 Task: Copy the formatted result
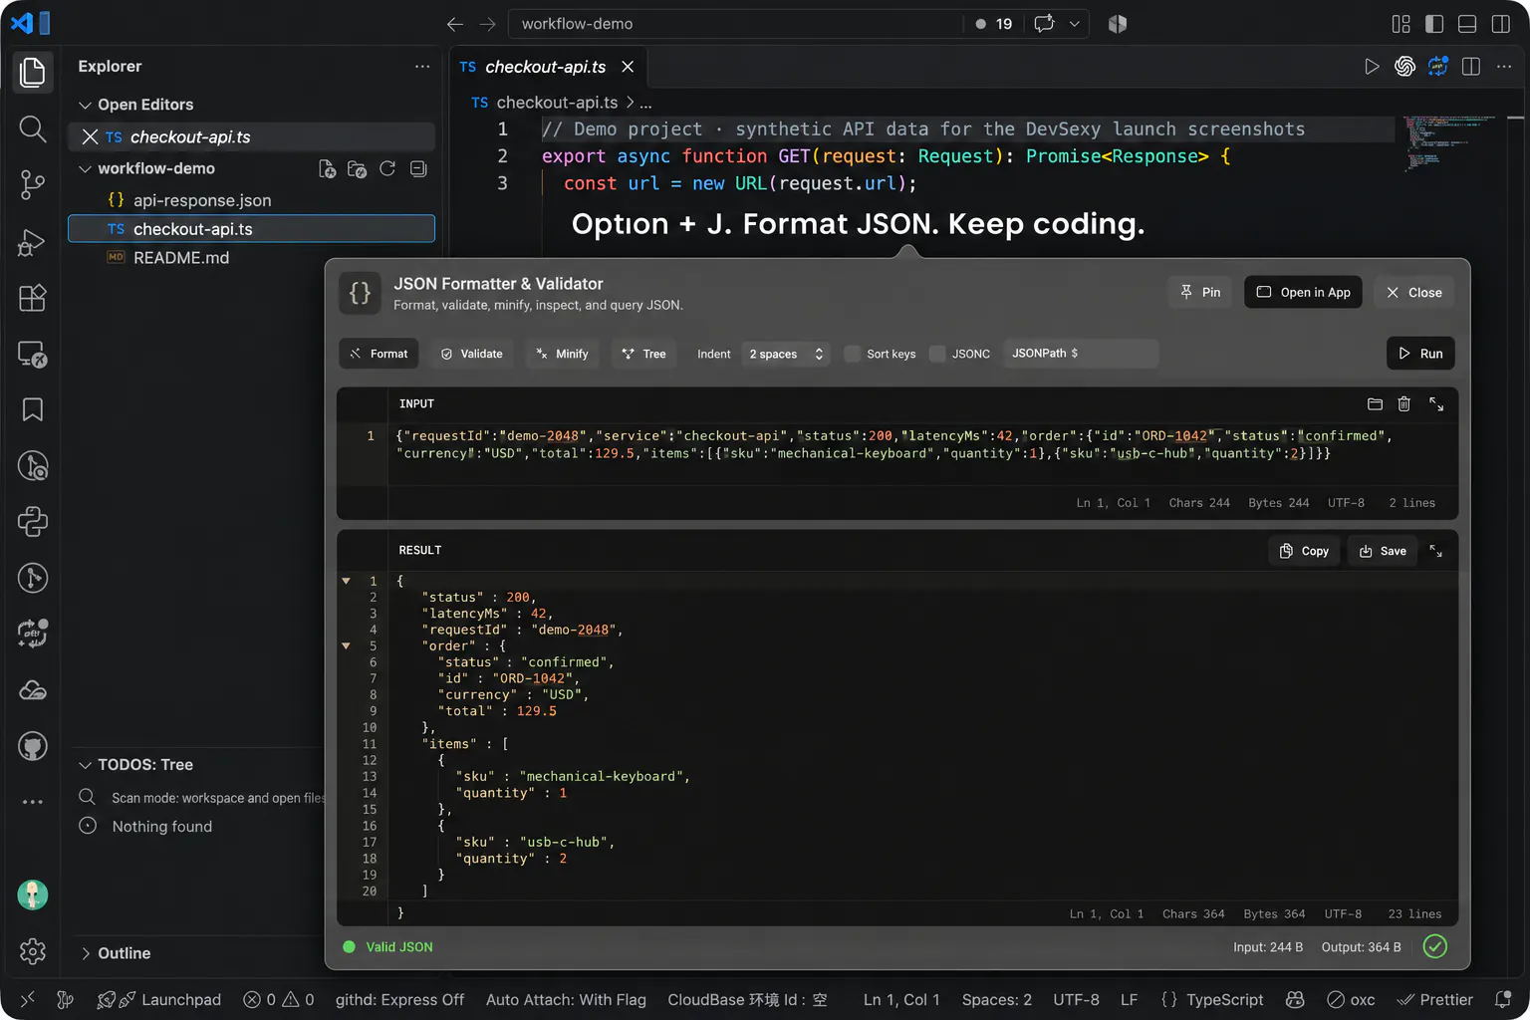click(x=1304, y=551)
